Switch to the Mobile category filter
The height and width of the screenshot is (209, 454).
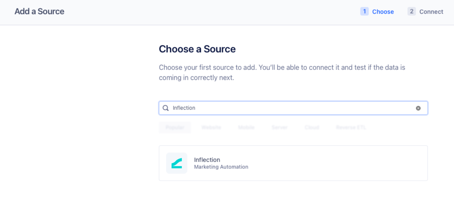246,127
